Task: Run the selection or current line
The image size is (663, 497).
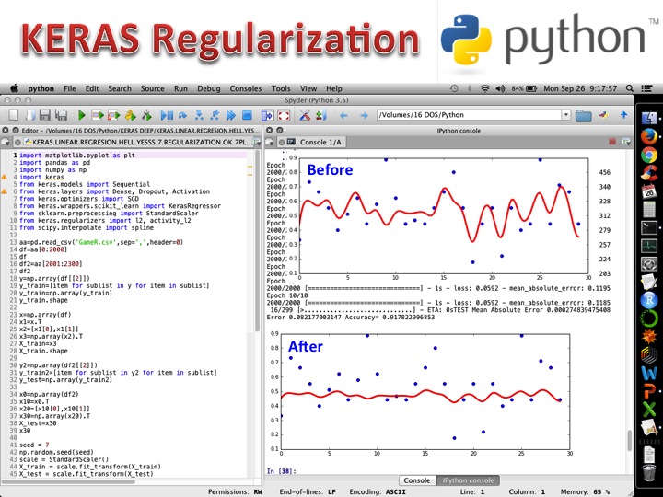Action: pos(130,115)
